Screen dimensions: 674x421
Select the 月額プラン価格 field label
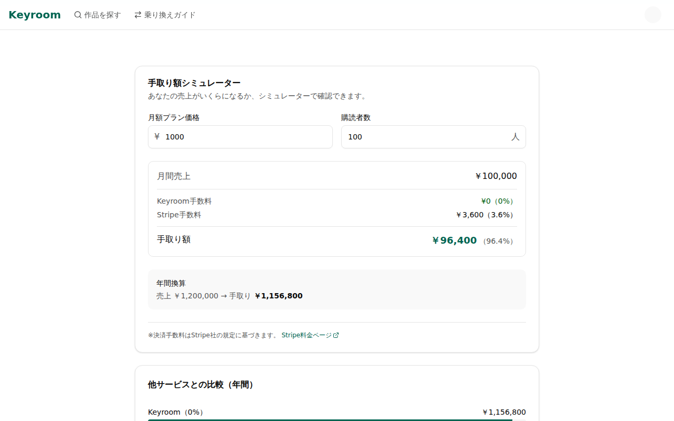point(174,118)
